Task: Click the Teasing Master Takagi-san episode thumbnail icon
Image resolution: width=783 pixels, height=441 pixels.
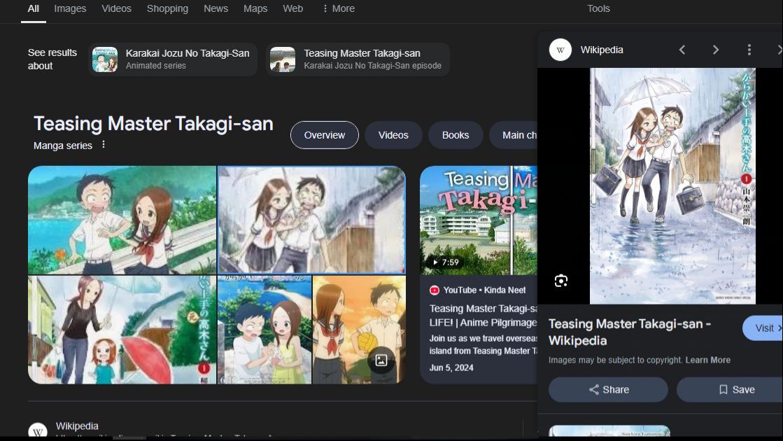Action: [x=283, y=59]
